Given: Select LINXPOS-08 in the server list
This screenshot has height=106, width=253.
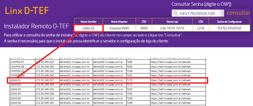Looking at the screenshot, I should point(17,67).
